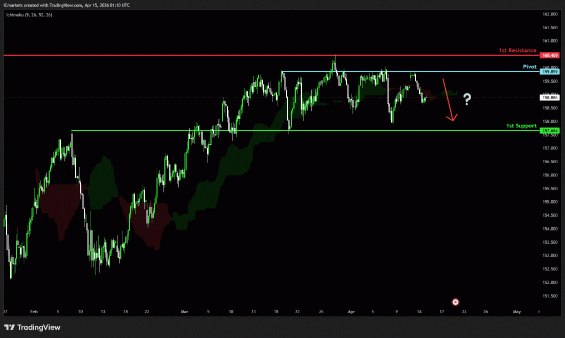565x338 pixels.
Task: Click the Apr label on the time axis
Action: (351, 312)
